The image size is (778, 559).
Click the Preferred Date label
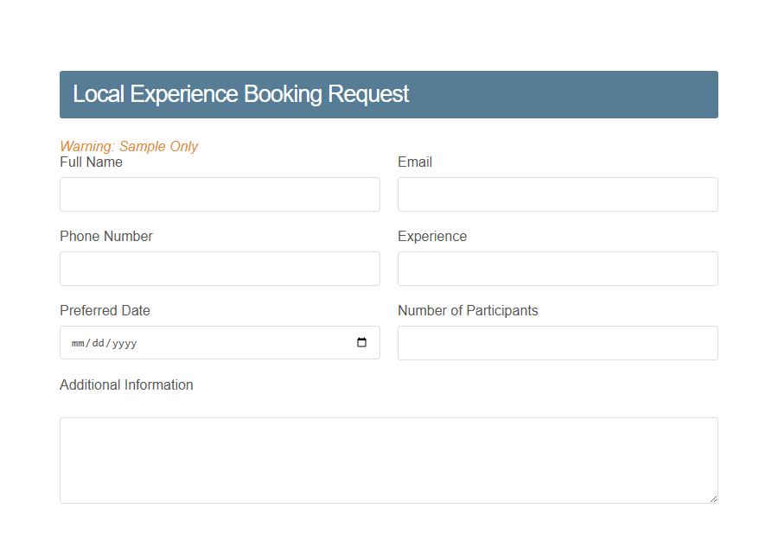[105, 310]
